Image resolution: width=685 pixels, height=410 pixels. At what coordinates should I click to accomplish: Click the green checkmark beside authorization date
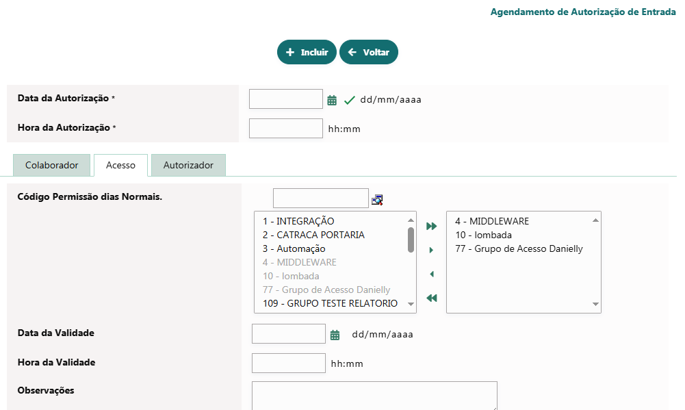[350, 100]
